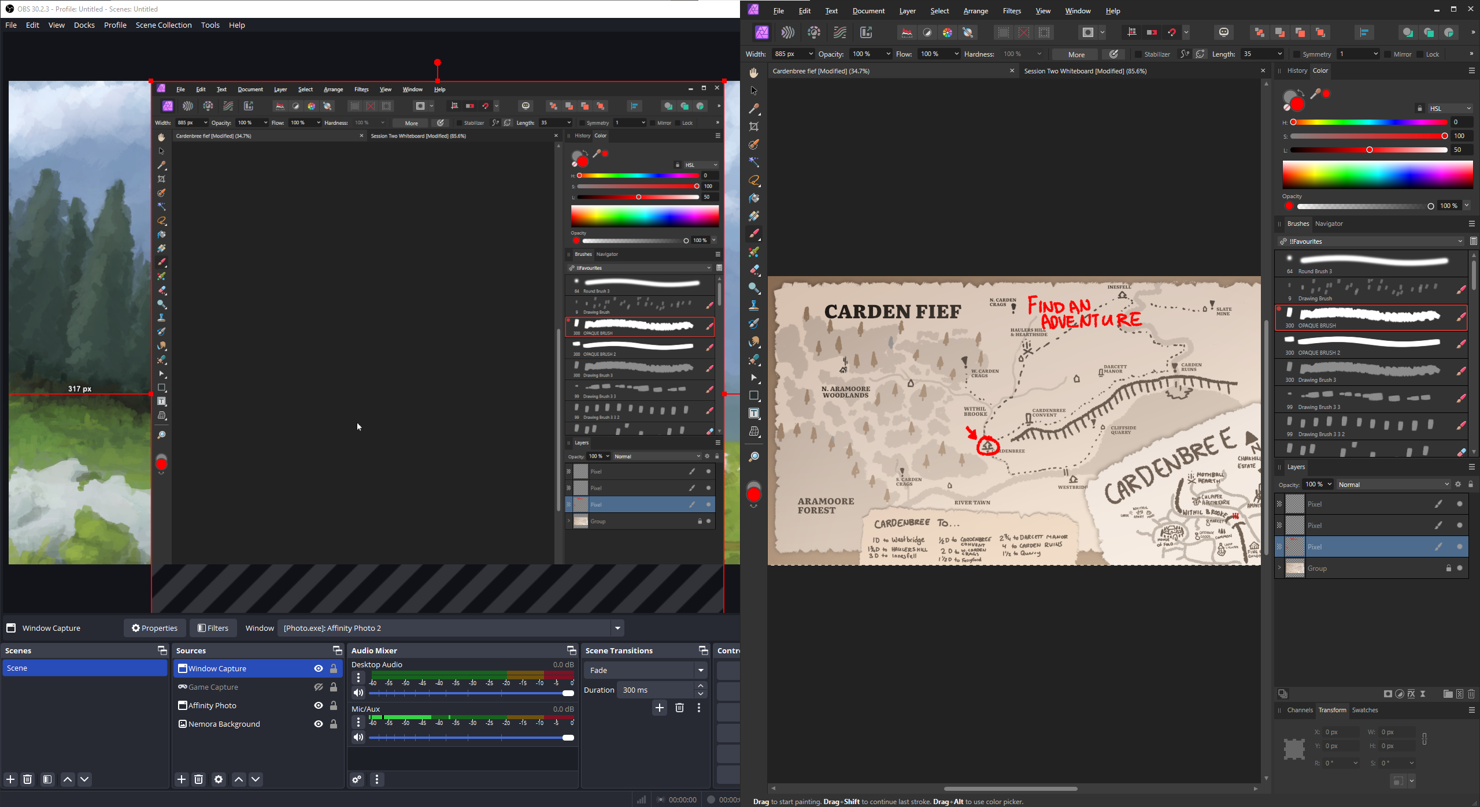The image size is (1480, 807).
Task: Open source properties gear in OBS Sources dock
Action: point(219,779)
